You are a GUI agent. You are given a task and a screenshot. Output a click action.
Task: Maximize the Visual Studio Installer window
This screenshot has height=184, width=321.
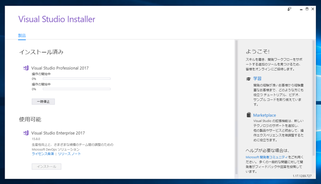pyautogui.click(x=307, y=9)
